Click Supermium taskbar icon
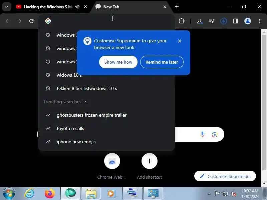Image resolution: width=267 pixels, height=200 pixels. (70, 194)
